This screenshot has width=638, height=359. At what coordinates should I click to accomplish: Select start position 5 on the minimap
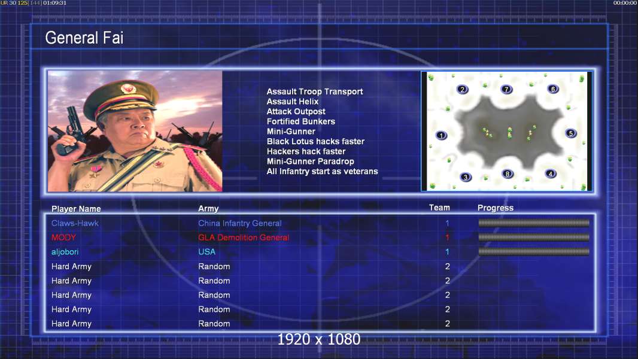571,133
